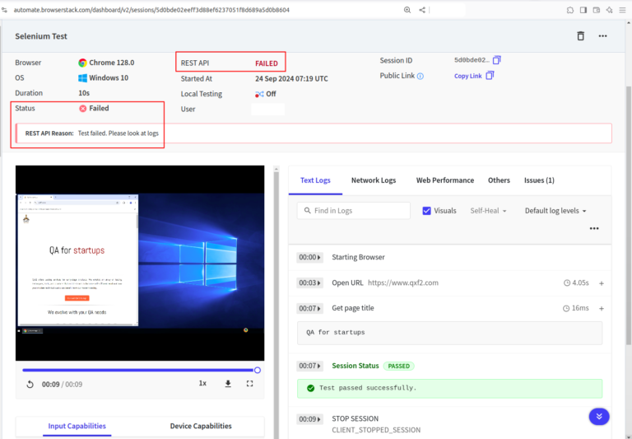Click the PASSED status badge
The height and width of the screenshot is (439, 632).
pos(398,366)
